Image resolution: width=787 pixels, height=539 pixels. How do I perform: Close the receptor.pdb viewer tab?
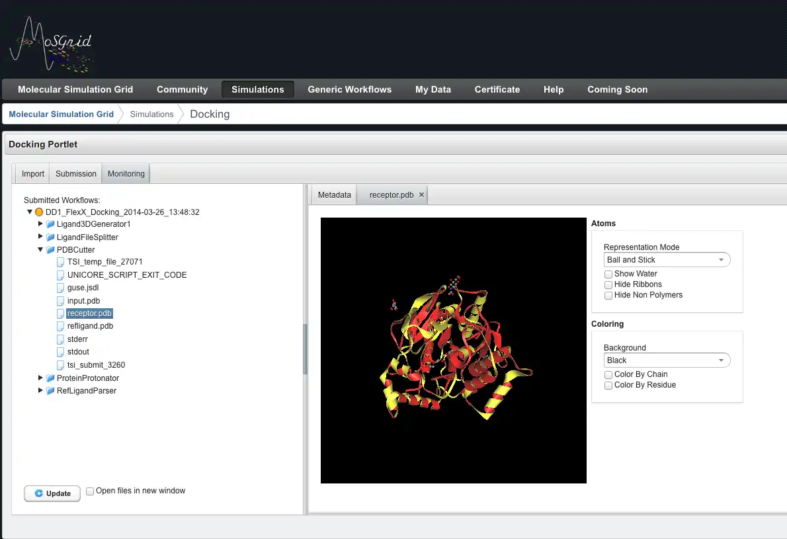pyautogui.click(x=422, y=194)
